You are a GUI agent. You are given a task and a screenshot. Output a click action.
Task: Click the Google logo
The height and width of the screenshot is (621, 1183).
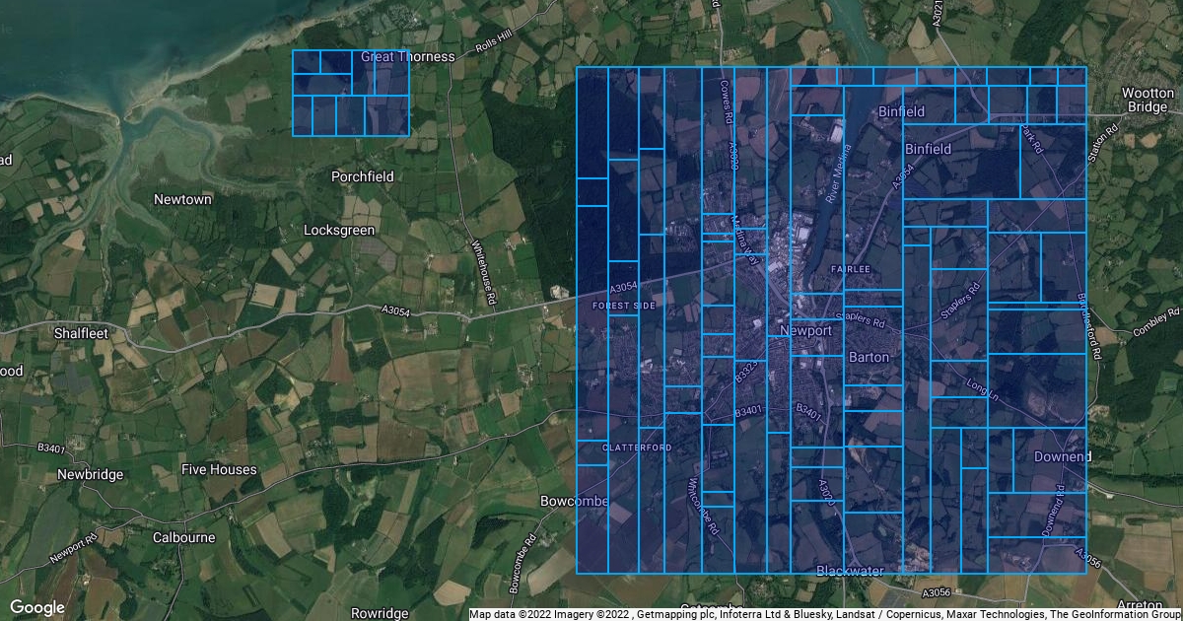tap(37, 607)
